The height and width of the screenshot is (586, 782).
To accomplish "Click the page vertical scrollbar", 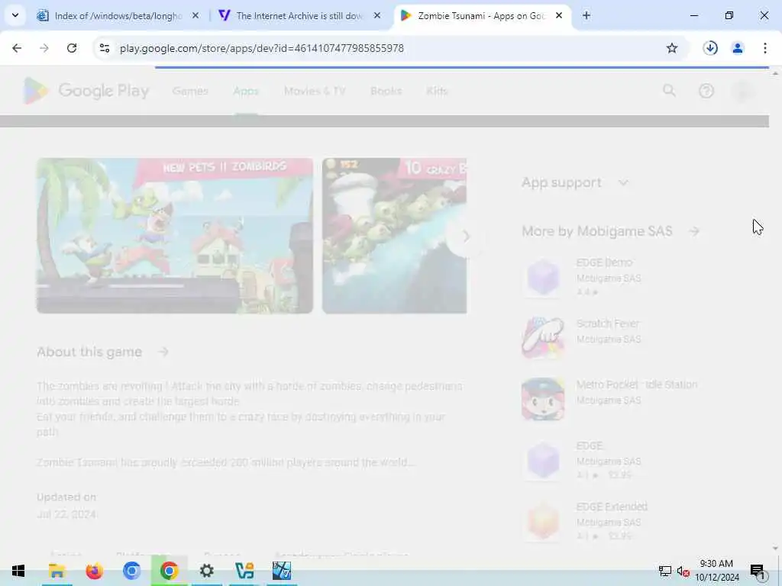I will click(x=775, y=309).
